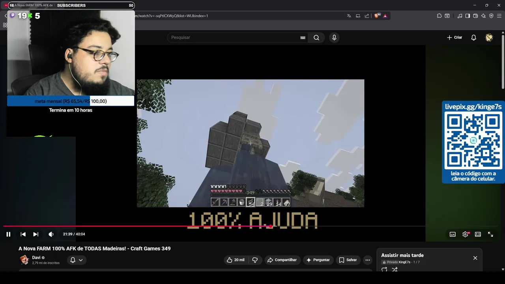Mute the video volume
505x284 pixels.
point(51,234)
